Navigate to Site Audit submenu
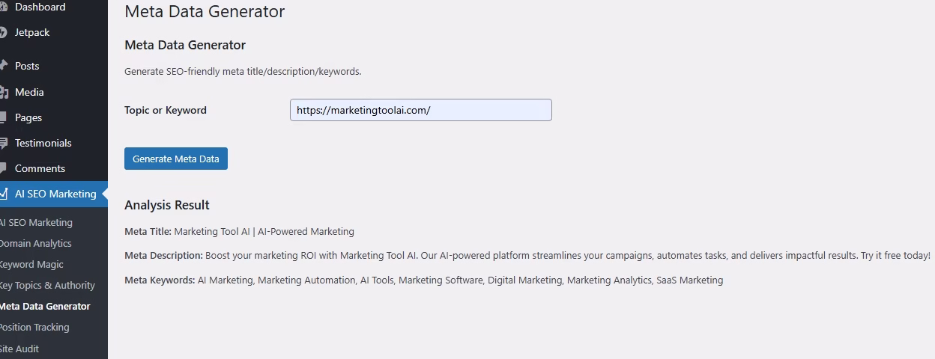 click(19, 349)
